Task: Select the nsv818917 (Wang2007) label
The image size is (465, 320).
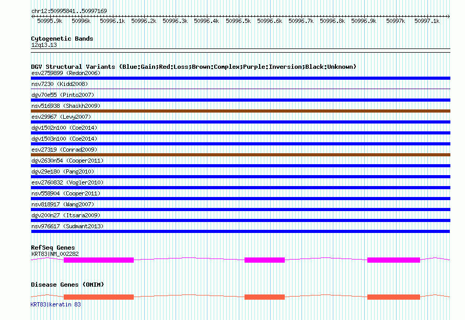Action: (63, 204)
